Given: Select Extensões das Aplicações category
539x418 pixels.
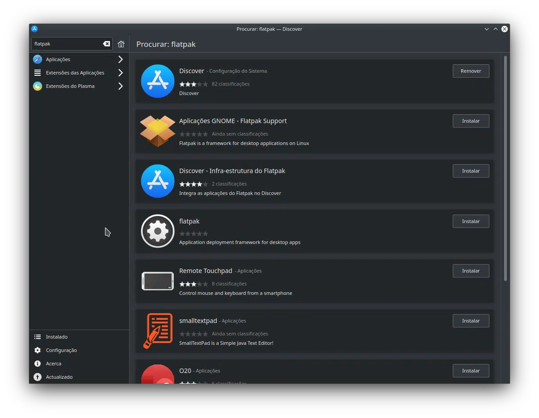Looking at the screenshot, I should click(79, 73).
